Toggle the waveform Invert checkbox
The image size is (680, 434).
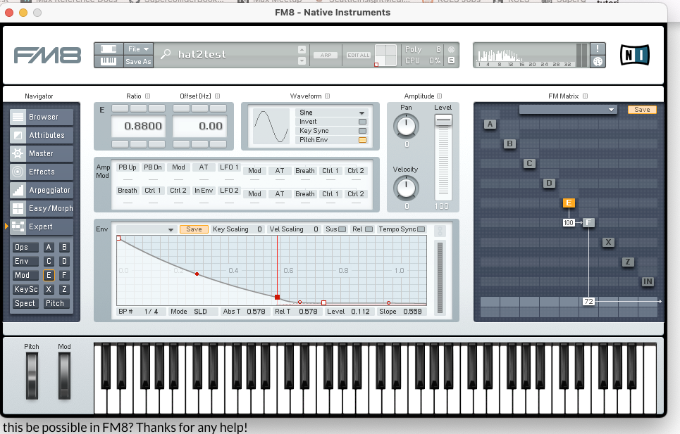(363, 122)
